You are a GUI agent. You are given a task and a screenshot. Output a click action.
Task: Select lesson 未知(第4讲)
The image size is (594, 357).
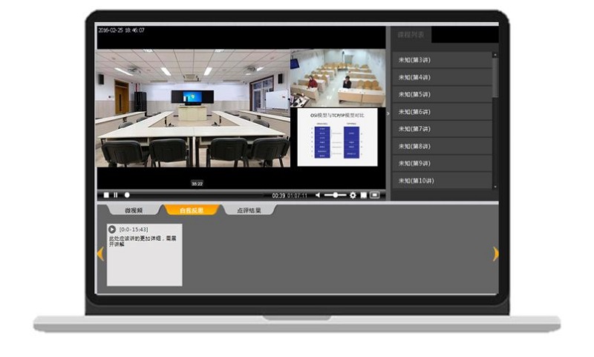point(442,78)
